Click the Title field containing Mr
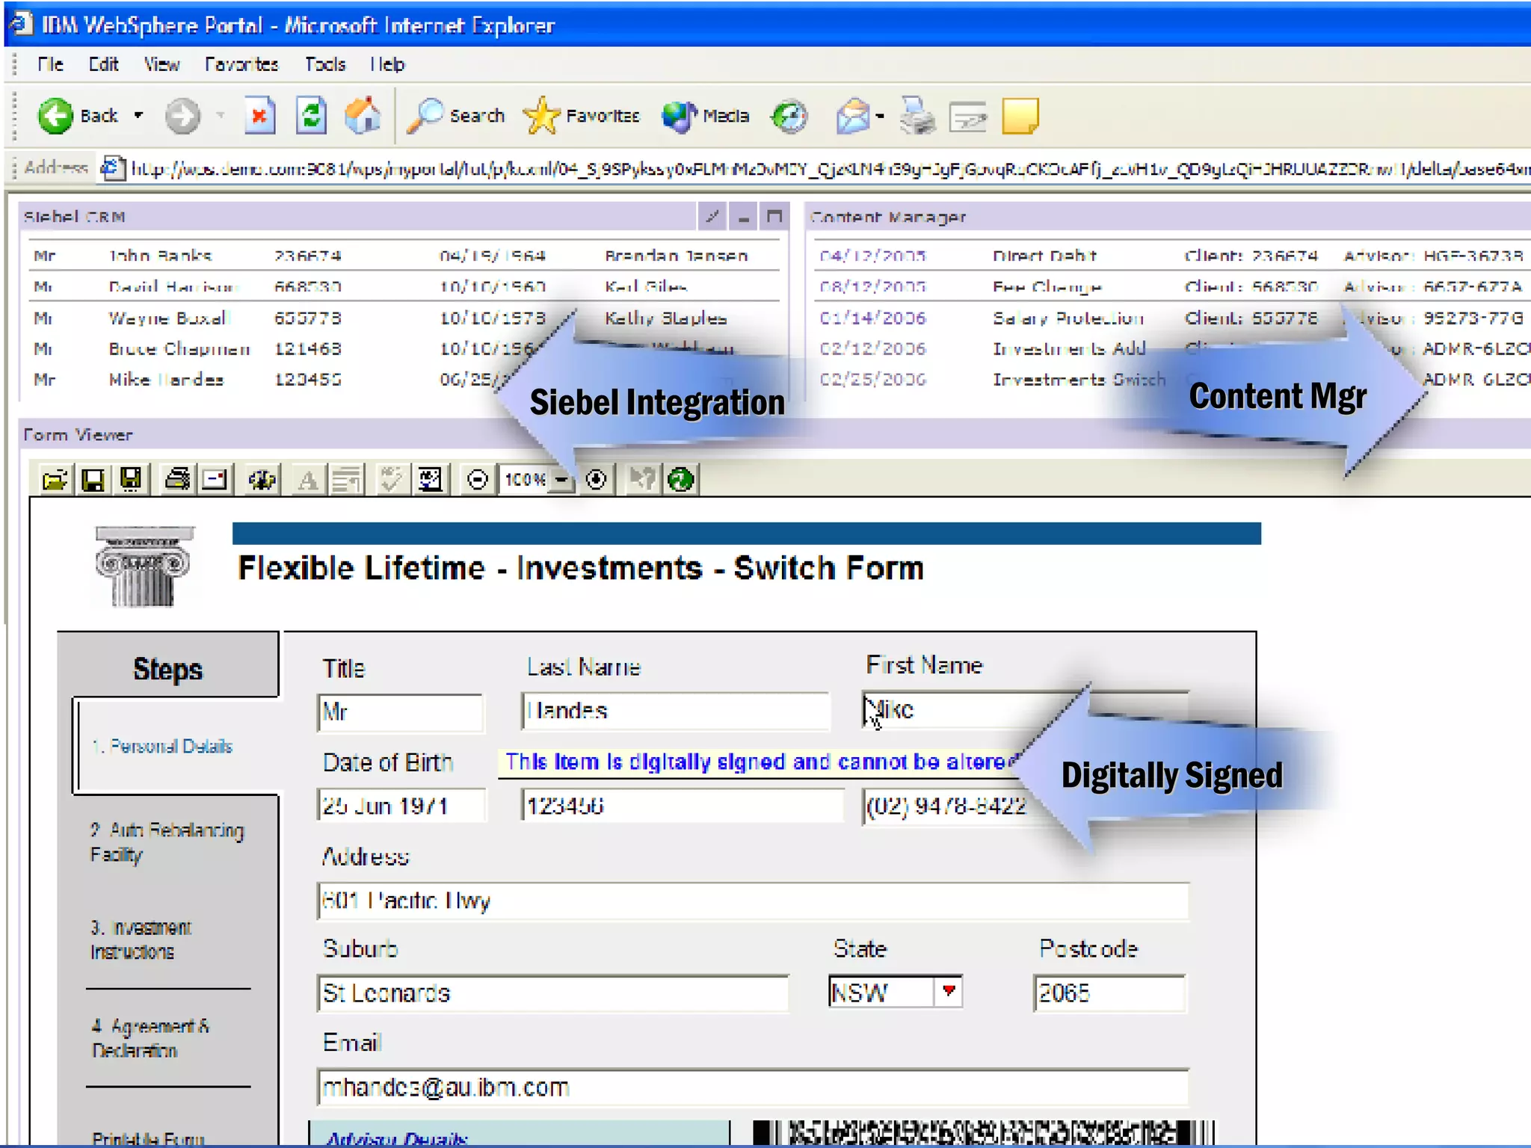1531x1148 pixels. 400,712
